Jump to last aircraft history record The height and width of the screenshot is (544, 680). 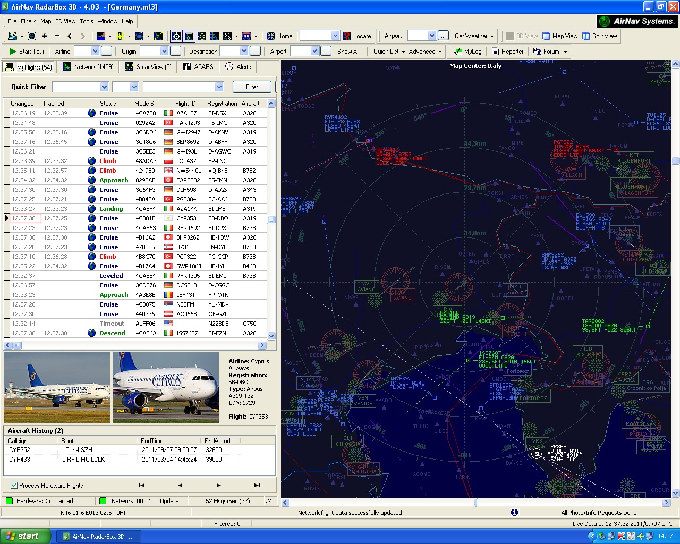257,485
